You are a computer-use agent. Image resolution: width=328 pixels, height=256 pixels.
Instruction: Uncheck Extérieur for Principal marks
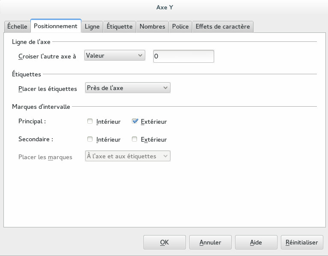[x=135, y=122]
